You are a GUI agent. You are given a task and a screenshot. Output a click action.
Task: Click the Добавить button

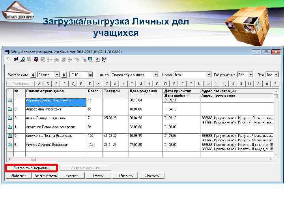pos(19,176)
